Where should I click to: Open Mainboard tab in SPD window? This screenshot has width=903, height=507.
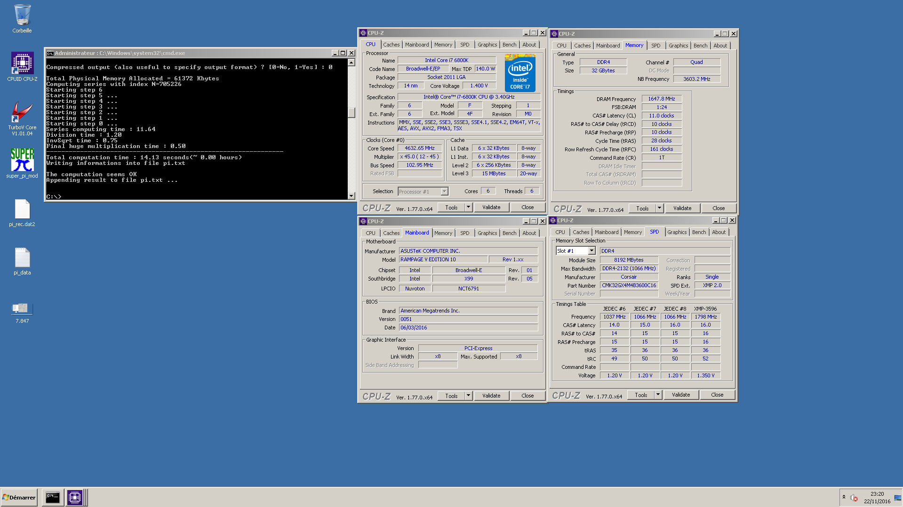(606, 232)
